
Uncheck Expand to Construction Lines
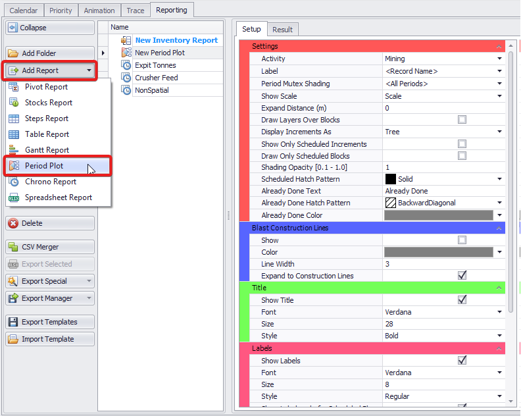coord(462,276)
